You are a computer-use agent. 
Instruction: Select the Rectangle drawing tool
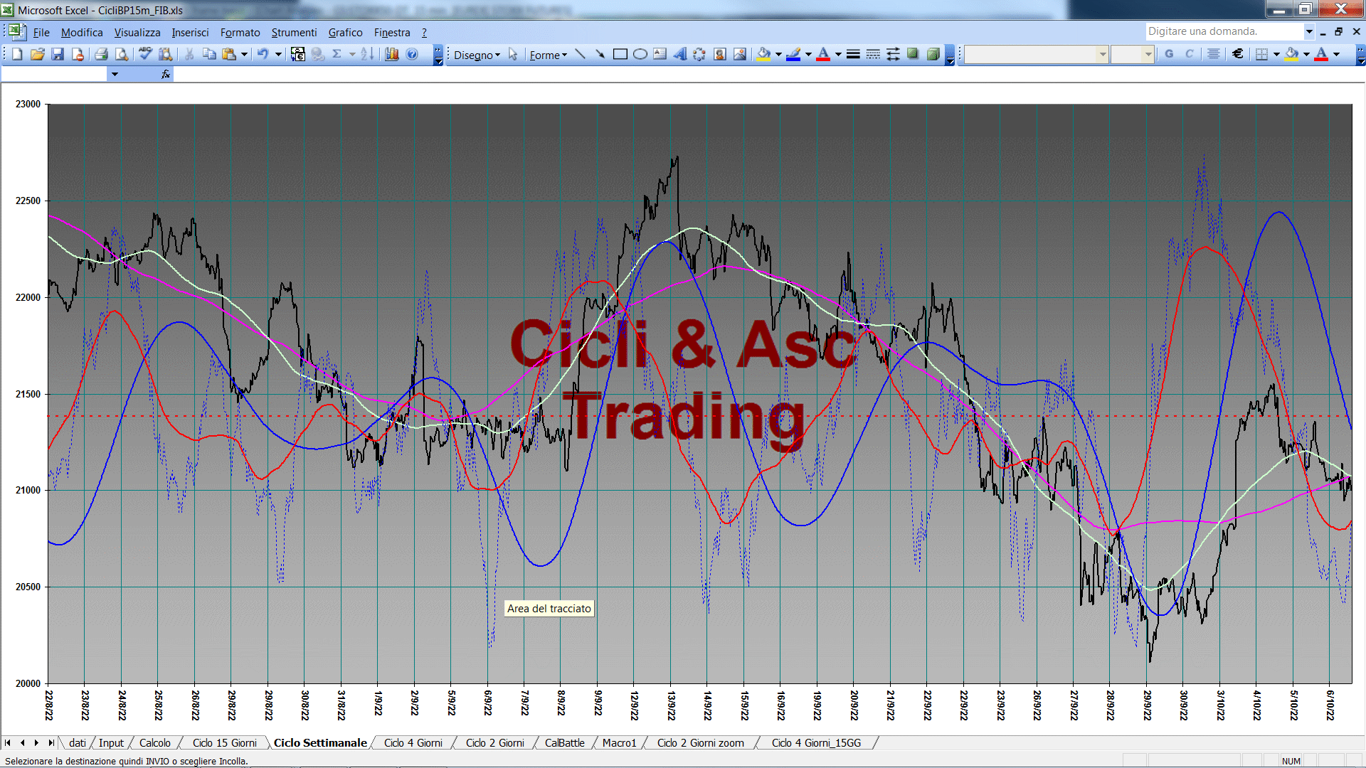620,54
